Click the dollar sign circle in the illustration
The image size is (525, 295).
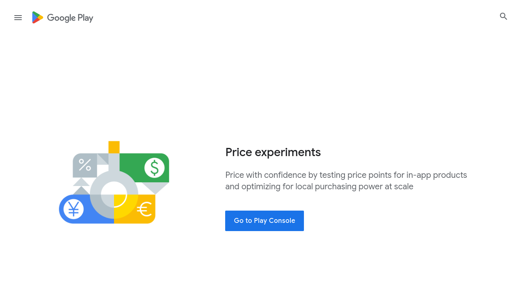[155, 168]
